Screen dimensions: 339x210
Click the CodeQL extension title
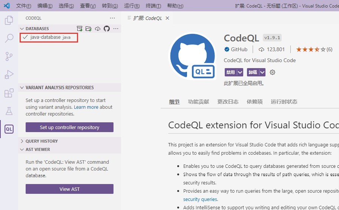coord(241,38)
